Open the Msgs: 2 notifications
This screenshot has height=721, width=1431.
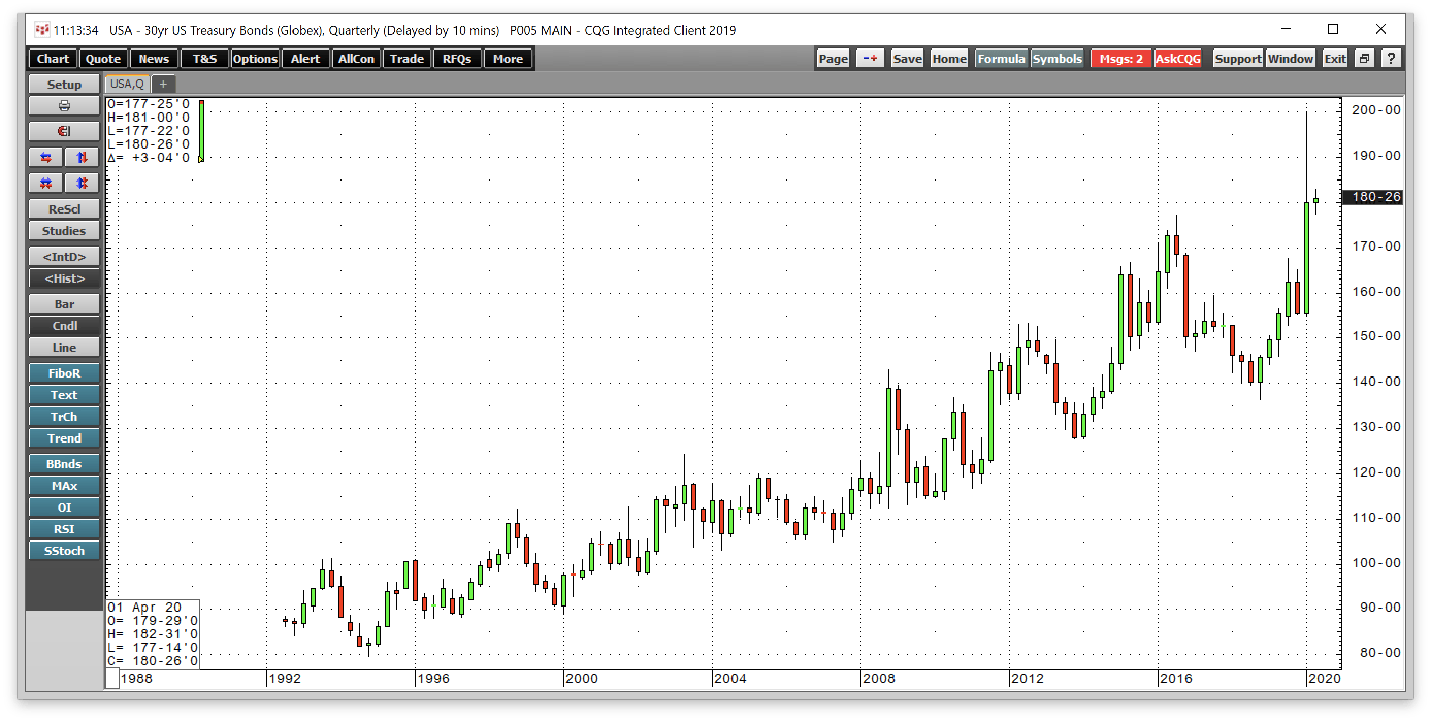click(x=1121, y=58)
